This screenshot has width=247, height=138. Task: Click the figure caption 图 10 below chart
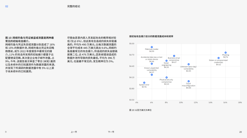pyautogui.click(x=140, y=110)
